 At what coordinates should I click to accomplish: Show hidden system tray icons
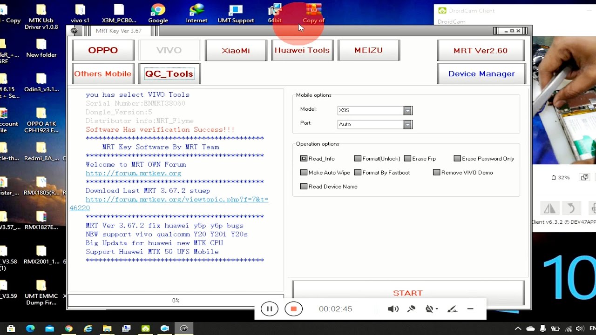518,328
